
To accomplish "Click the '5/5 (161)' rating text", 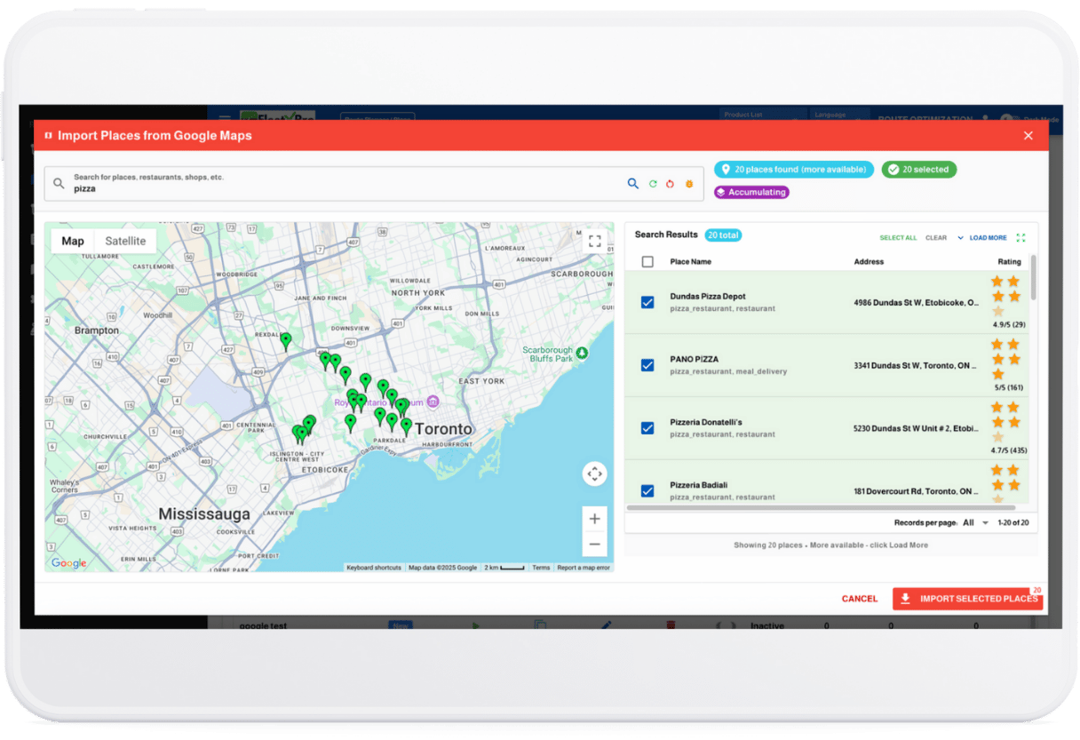I will tap(1009, 388).
